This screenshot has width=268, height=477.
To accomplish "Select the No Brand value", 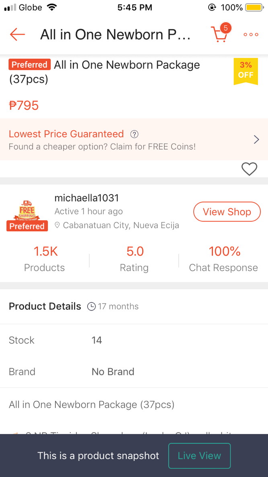I will pos(113,372).
